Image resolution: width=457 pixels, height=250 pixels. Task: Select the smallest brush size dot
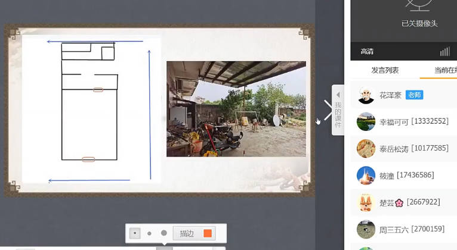pos(135,233)
